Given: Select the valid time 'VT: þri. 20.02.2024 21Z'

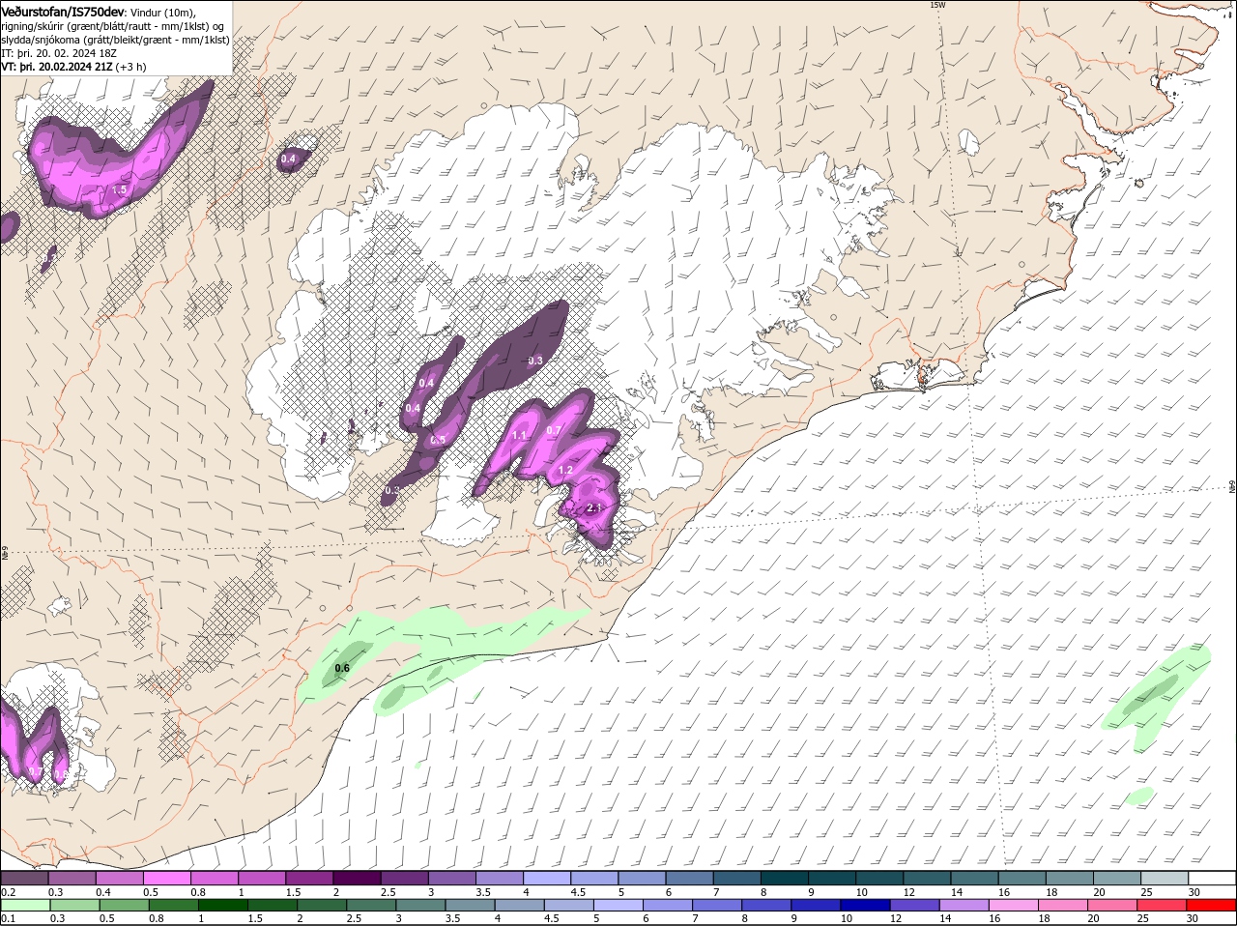Looking at the screenshot, I should [57, 67].
